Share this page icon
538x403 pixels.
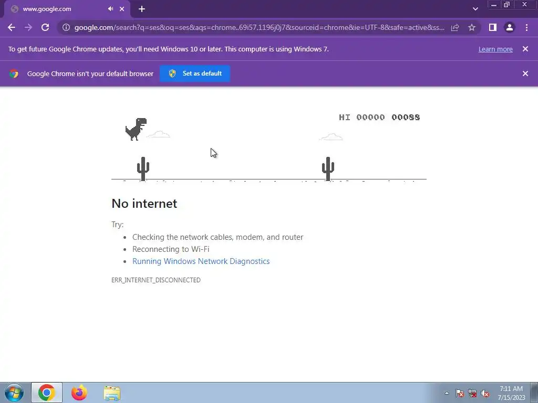tap(455, 27)
